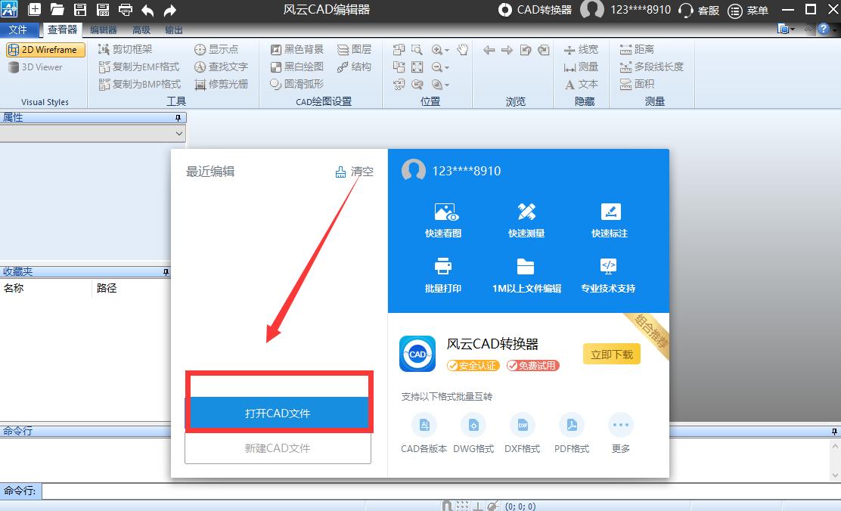Screen dimensions: 841x511
Task: Select the 面积 area measurement tool
Action: (x=635, y=85)
